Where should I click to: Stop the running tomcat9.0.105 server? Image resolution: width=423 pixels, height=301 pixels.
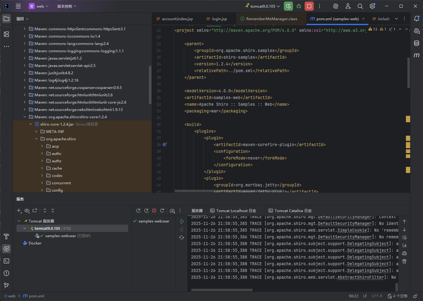pyautogui.click(x=309, y=6)
